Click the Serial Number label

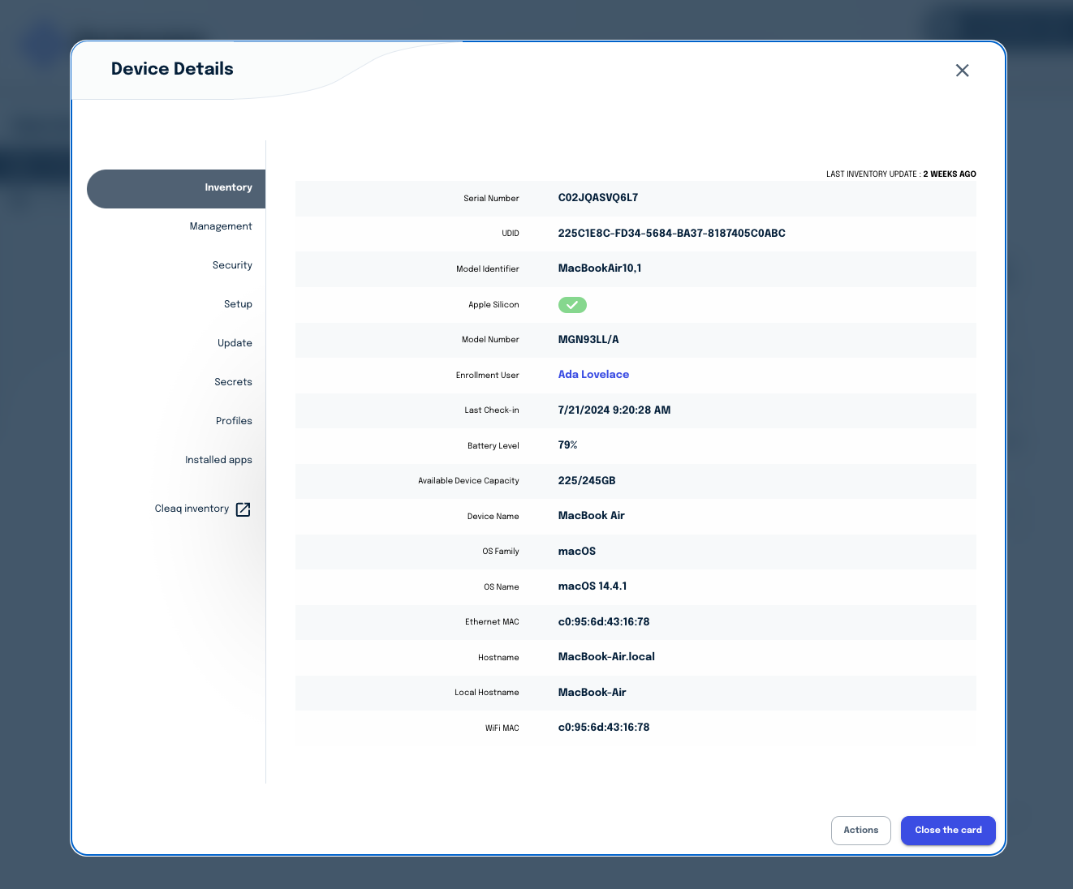click(491, 199)
